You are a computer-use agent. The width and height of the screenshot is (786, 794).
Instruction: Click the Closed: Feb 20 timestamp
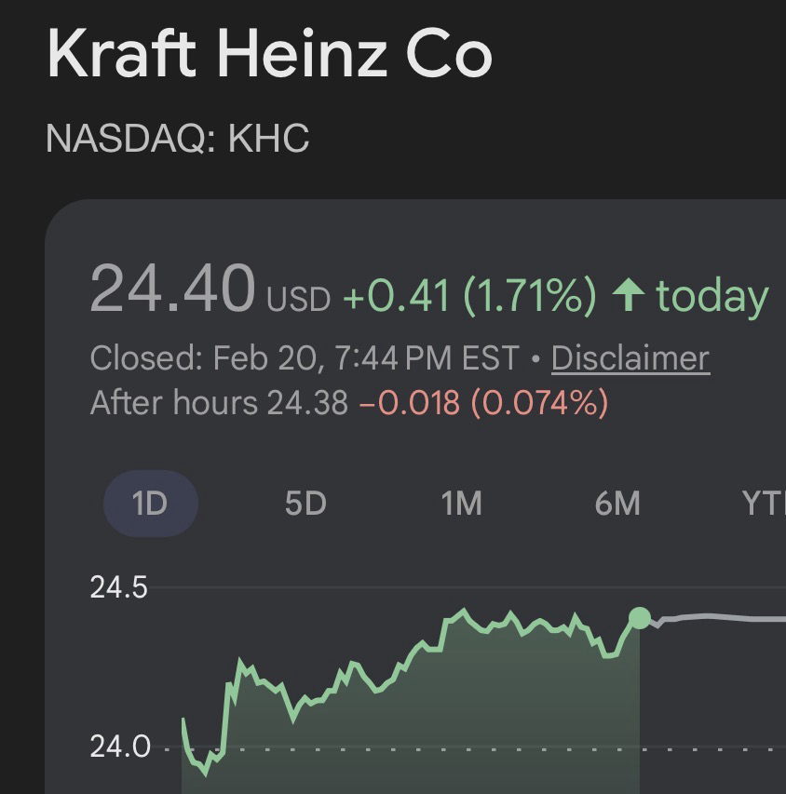(304, 358)
